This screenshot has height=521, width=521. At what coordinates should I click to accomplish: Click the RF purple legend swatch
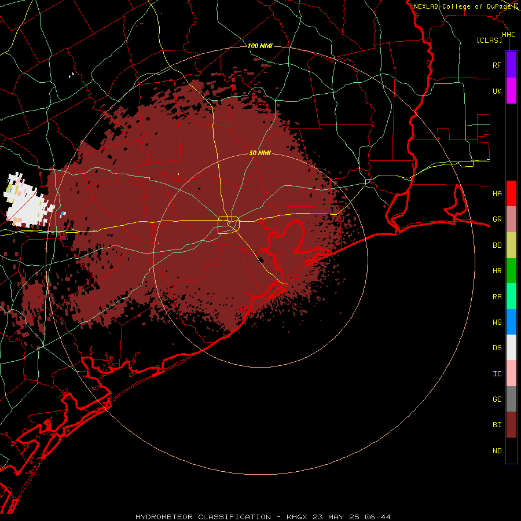pos(511,65)
